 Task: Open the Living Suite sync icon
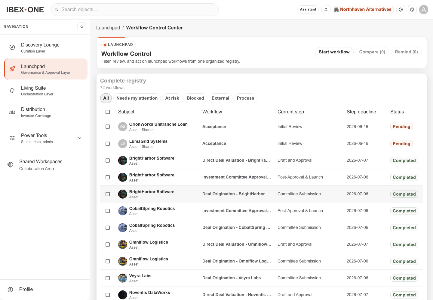pyautogui.click(x=12, y=91)
